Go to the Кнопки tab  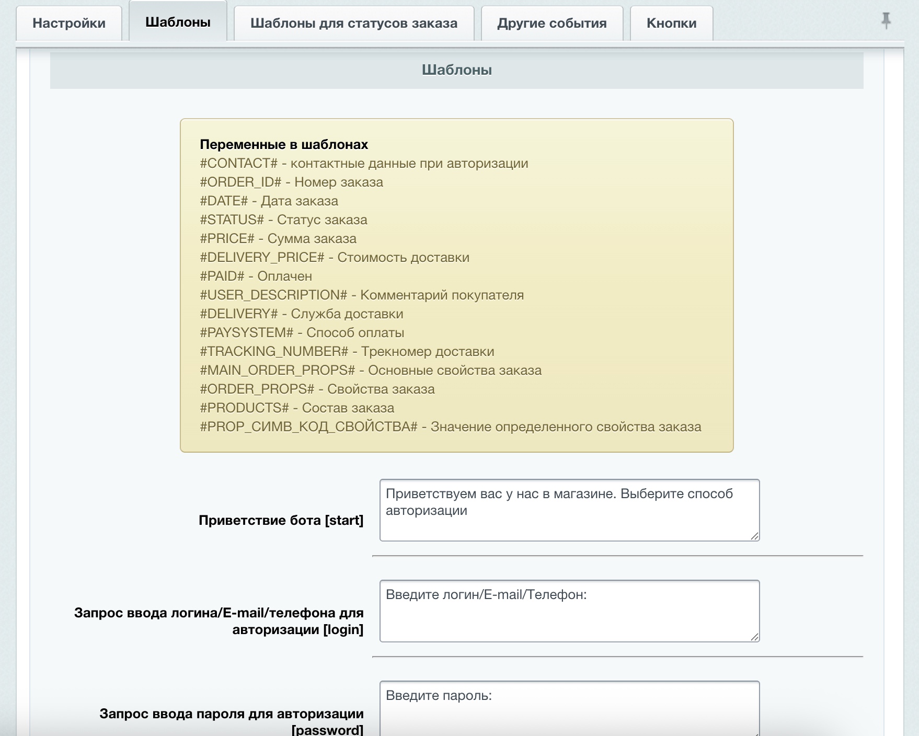click(x=671, y=24)
